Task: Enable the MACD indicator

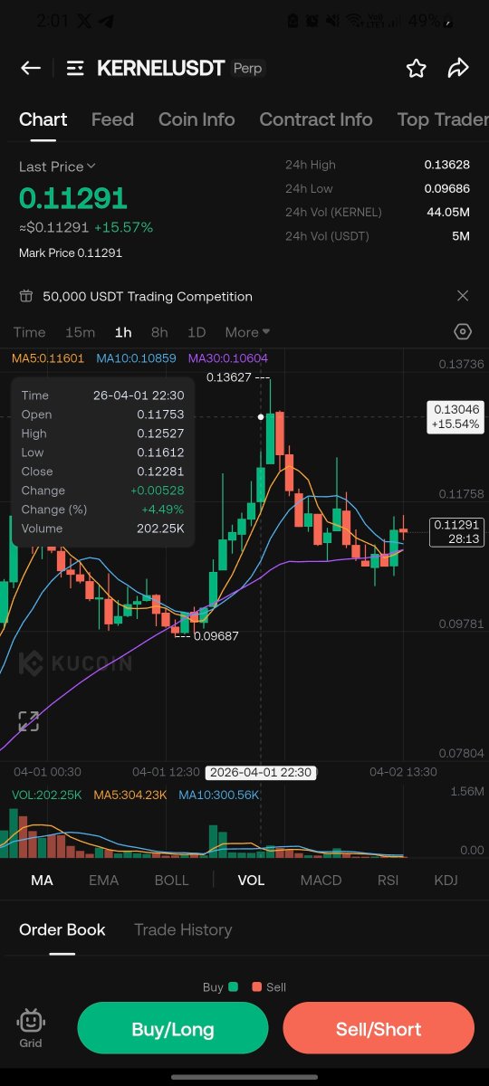Action: 321,880
